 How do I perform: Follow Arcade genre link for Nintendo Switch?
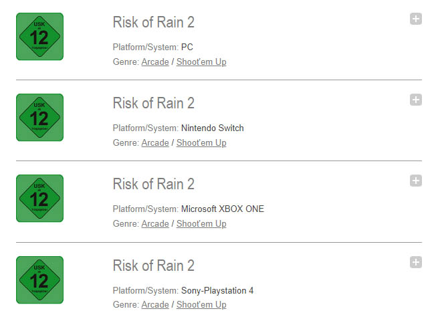(155, 142)
